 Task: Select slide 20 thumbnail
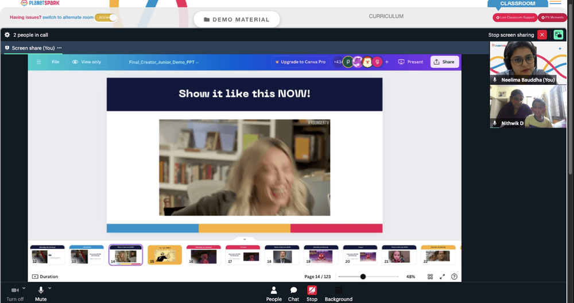tap(360, 255)
